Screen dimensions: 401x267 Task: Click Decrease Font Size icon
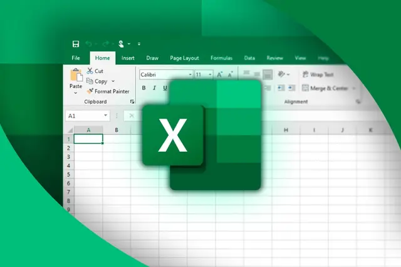[231, 74]
